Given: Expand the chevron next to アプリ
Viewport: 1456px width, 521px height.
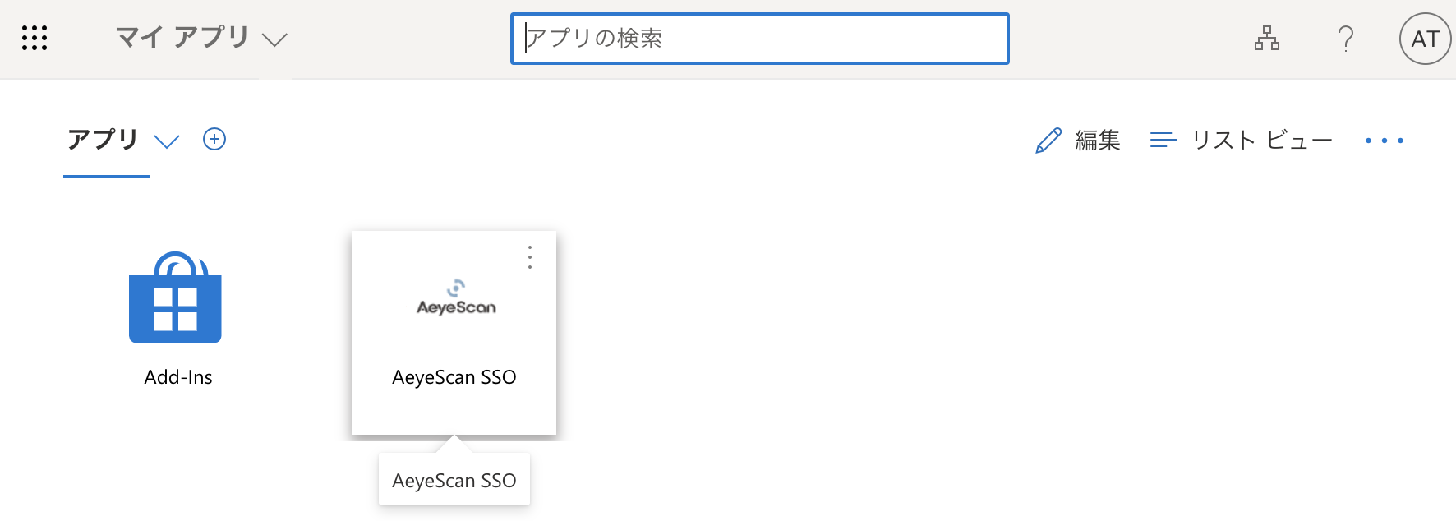Looking at the screenshot, I should [x=167, y=141].
